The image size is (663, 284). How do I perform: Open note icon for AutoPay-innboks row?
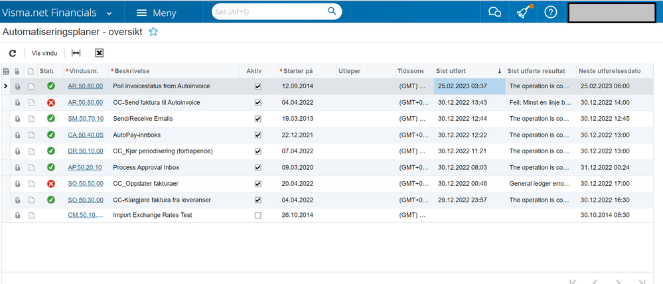[x=31, y=135]
